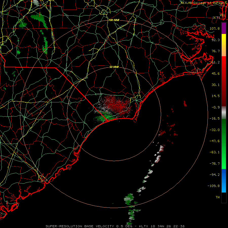Click the 14.5 velocity scale value

216,96
